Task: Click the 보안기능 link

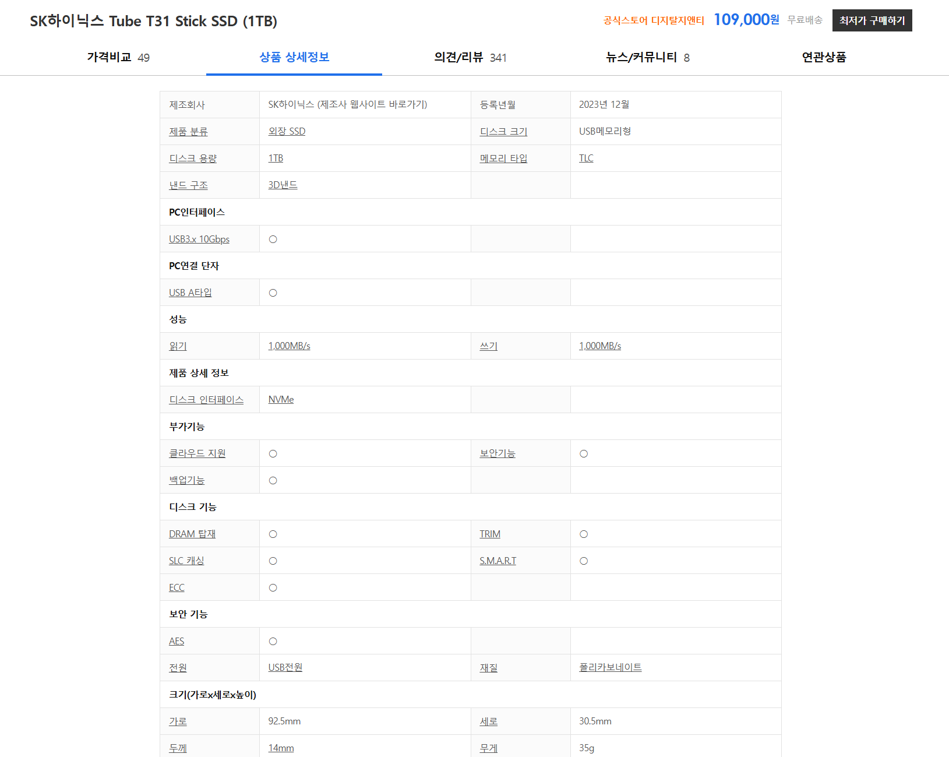Action: point(498,453)
